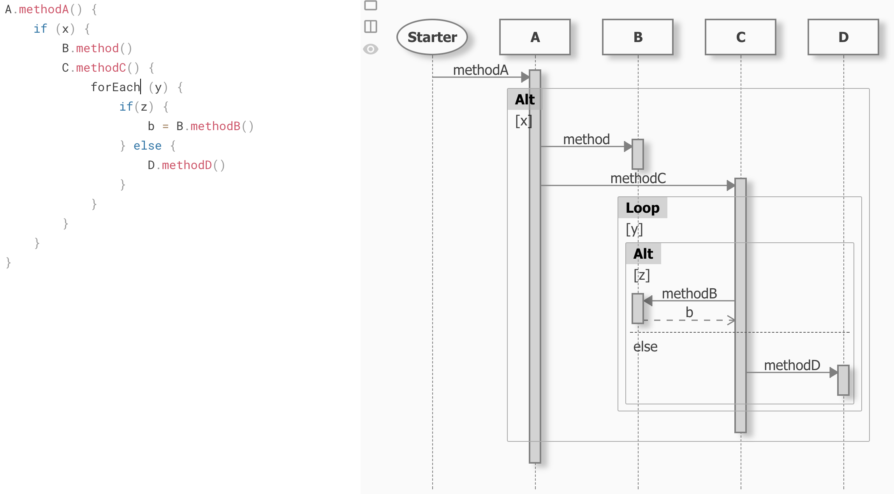The width and height of the screenshot is (894, 494).
Task: Place cursor on the forEach code line
Action: 115,87
